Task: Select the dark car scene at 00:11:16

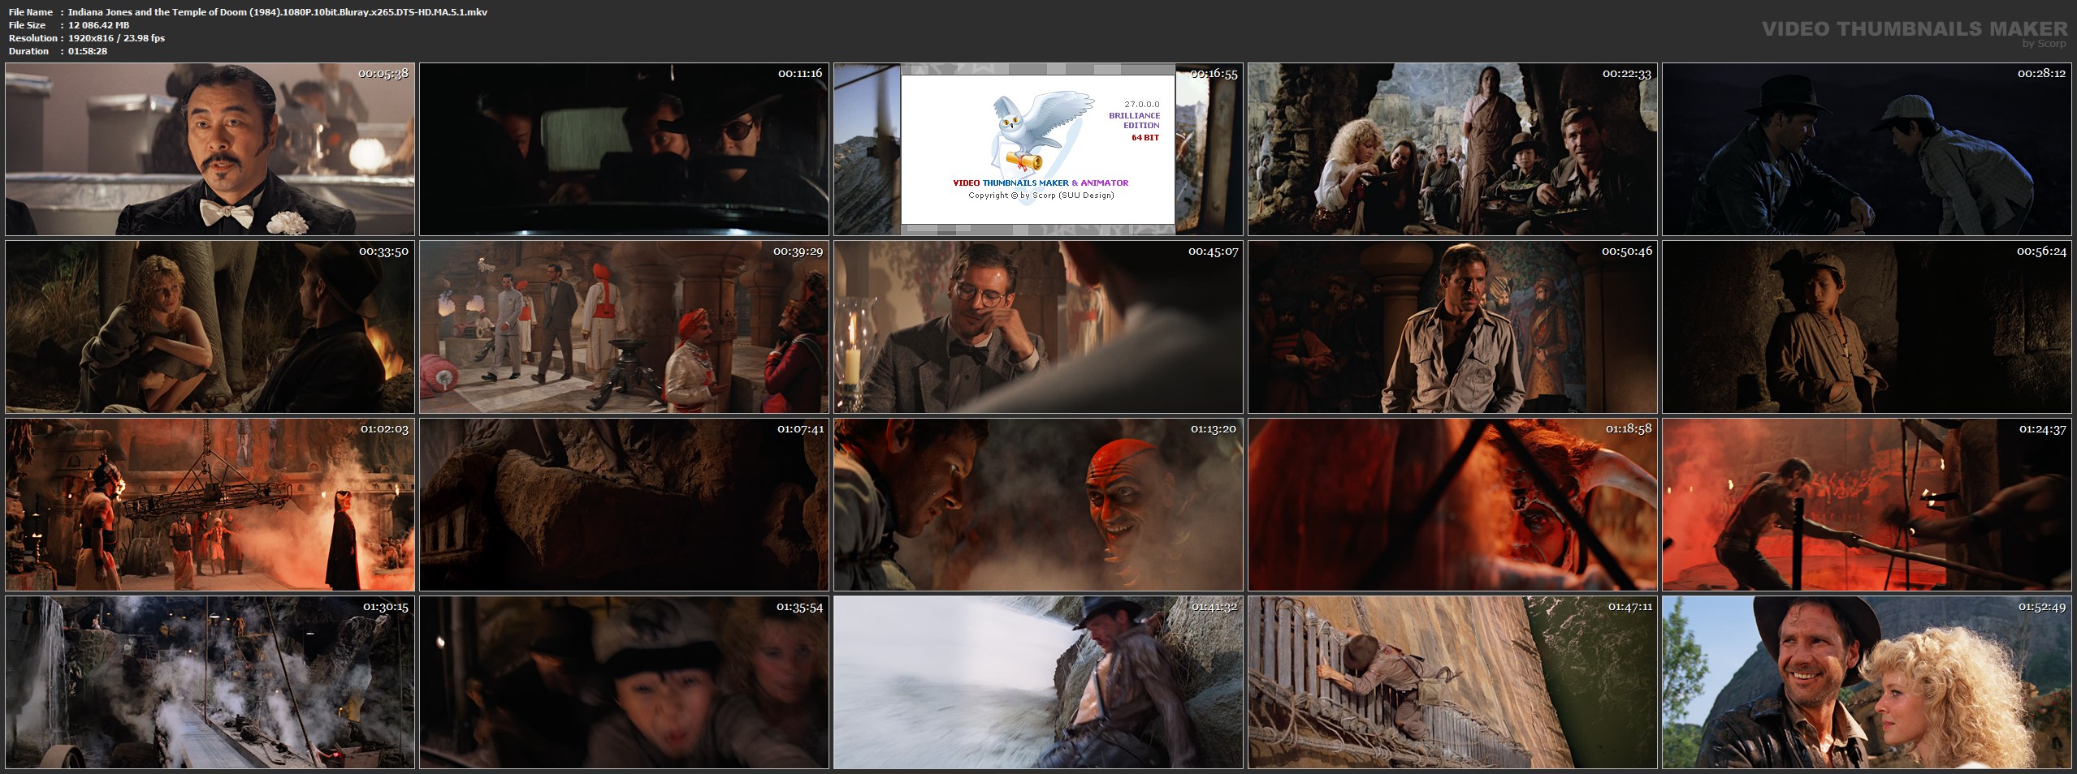Action: pyautogui.click(x=624, y=149)
